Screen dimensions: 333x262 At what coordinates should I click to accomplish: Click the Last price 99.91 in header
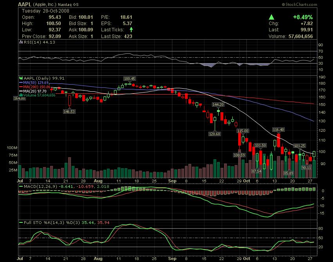tap(307, 29)
